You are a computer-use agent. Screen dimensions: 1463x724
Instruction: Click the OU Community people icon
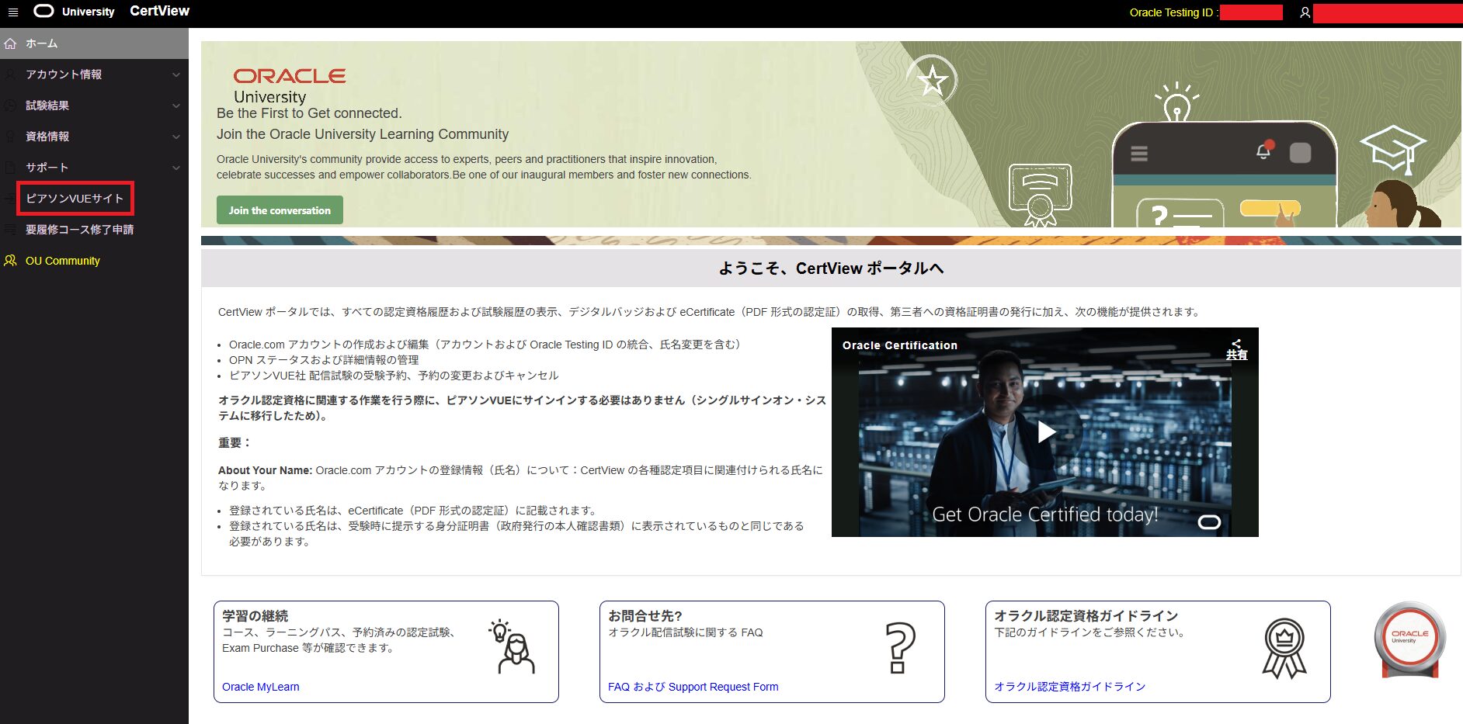pyautogui.click(x=10, y=261)
